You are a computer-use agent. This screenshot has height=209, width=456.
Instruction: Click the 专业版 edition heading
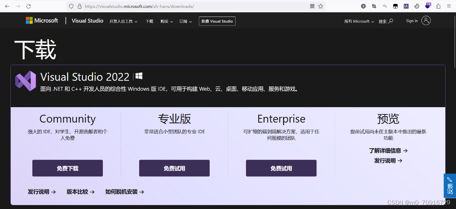[x=174, y=119]
